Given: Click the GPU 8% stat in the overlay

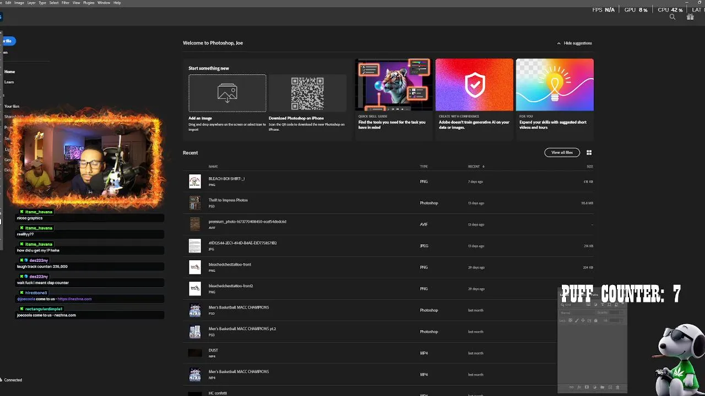Looking at the screenshot, I should [636, 10].
